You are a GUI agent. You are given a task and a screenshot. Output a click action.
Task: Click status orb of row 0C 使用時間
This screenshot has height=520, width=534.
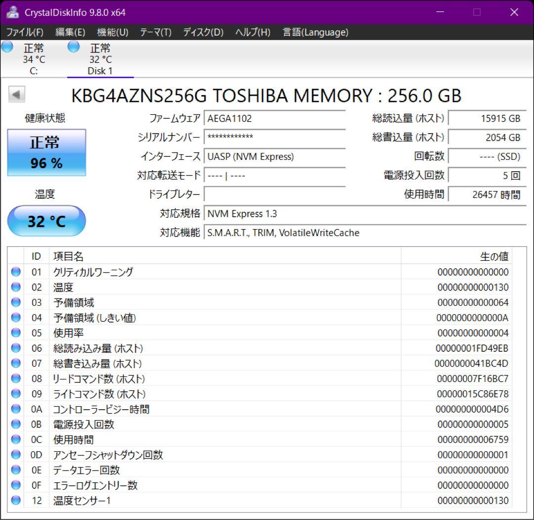click(16, 439)
